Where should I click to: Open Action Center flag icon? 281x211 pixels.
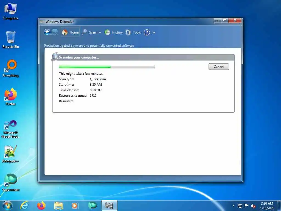[x=247, y=206]
